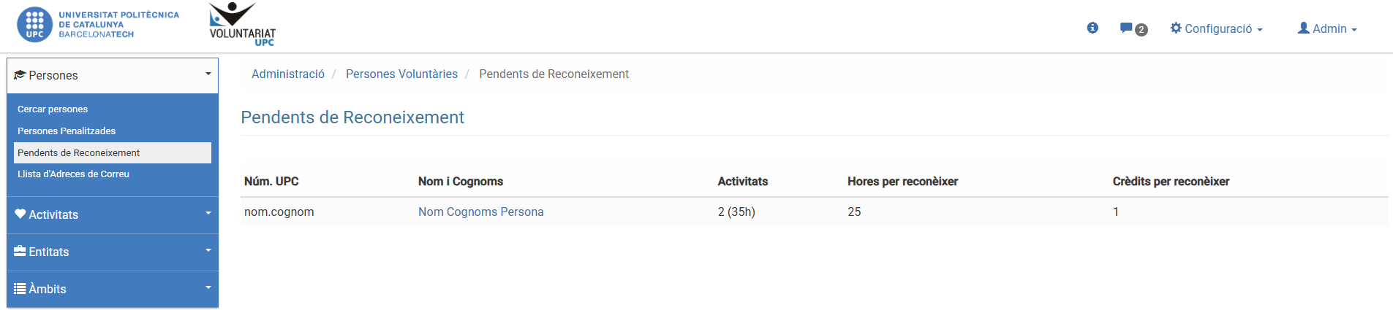Click the UPC university logo
Viewport: 1393px width, 310px height.
point(97,24)
